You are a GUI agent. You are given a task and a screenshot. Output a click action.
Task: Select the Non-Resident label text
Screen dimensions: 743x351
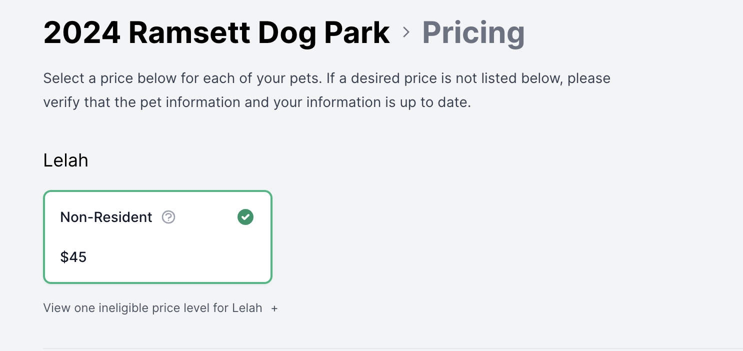[x=106, y=217]
